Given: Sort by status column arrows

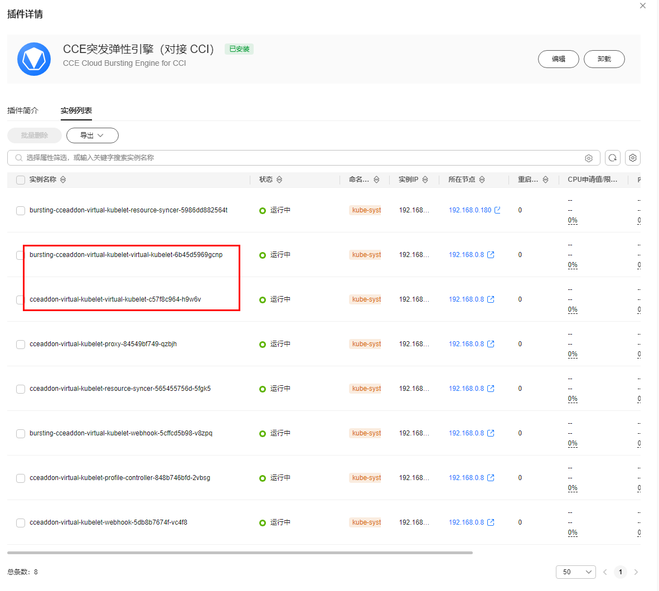Looking at the screenshot, I should 279,180.
